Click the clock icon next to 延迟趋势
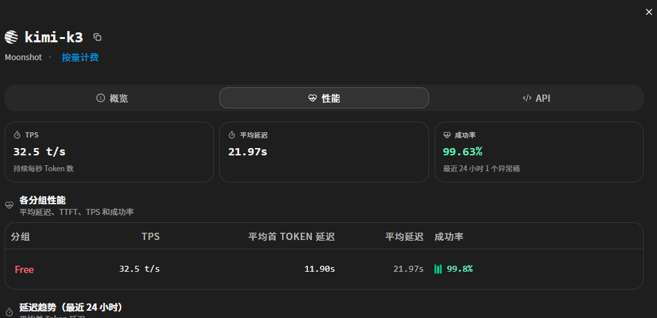This screenshot has height=318, width=657. 9,312
